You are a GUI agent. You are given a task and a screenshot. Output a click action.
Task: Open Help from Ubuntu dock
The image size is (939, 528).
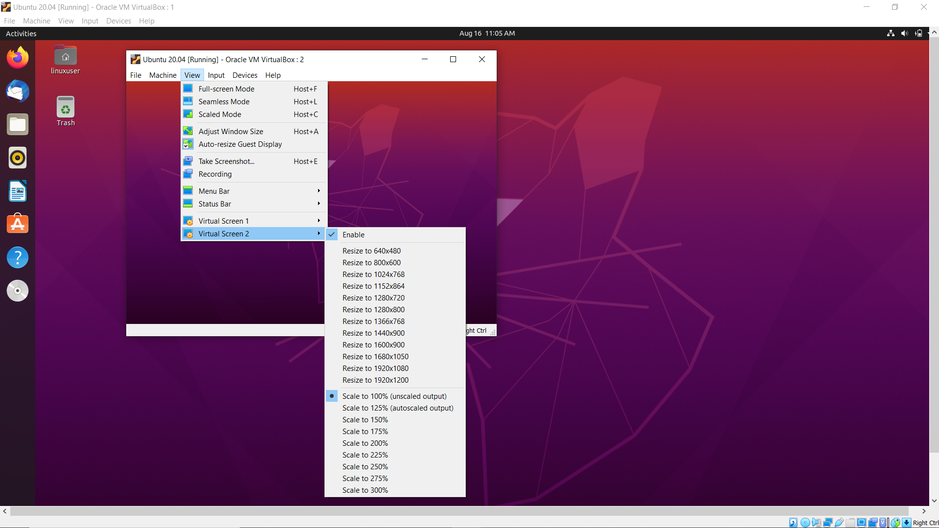point(18,257)
